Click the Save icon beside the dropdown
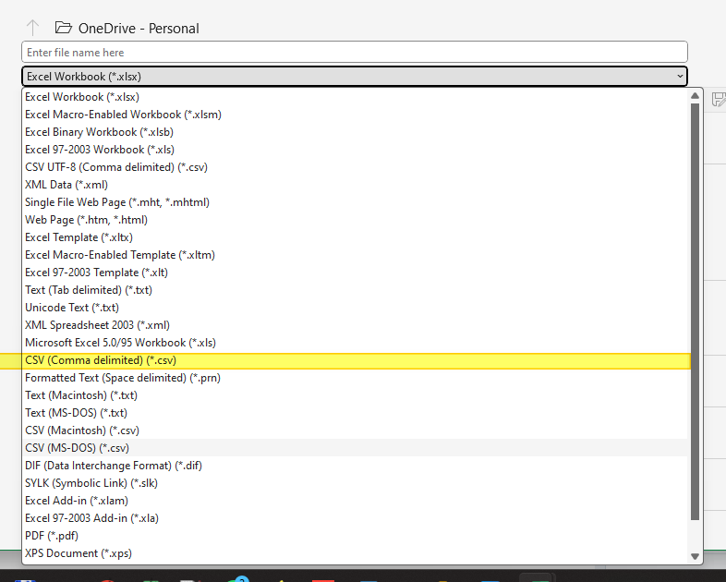726x582 pixels. click(719, 100)
